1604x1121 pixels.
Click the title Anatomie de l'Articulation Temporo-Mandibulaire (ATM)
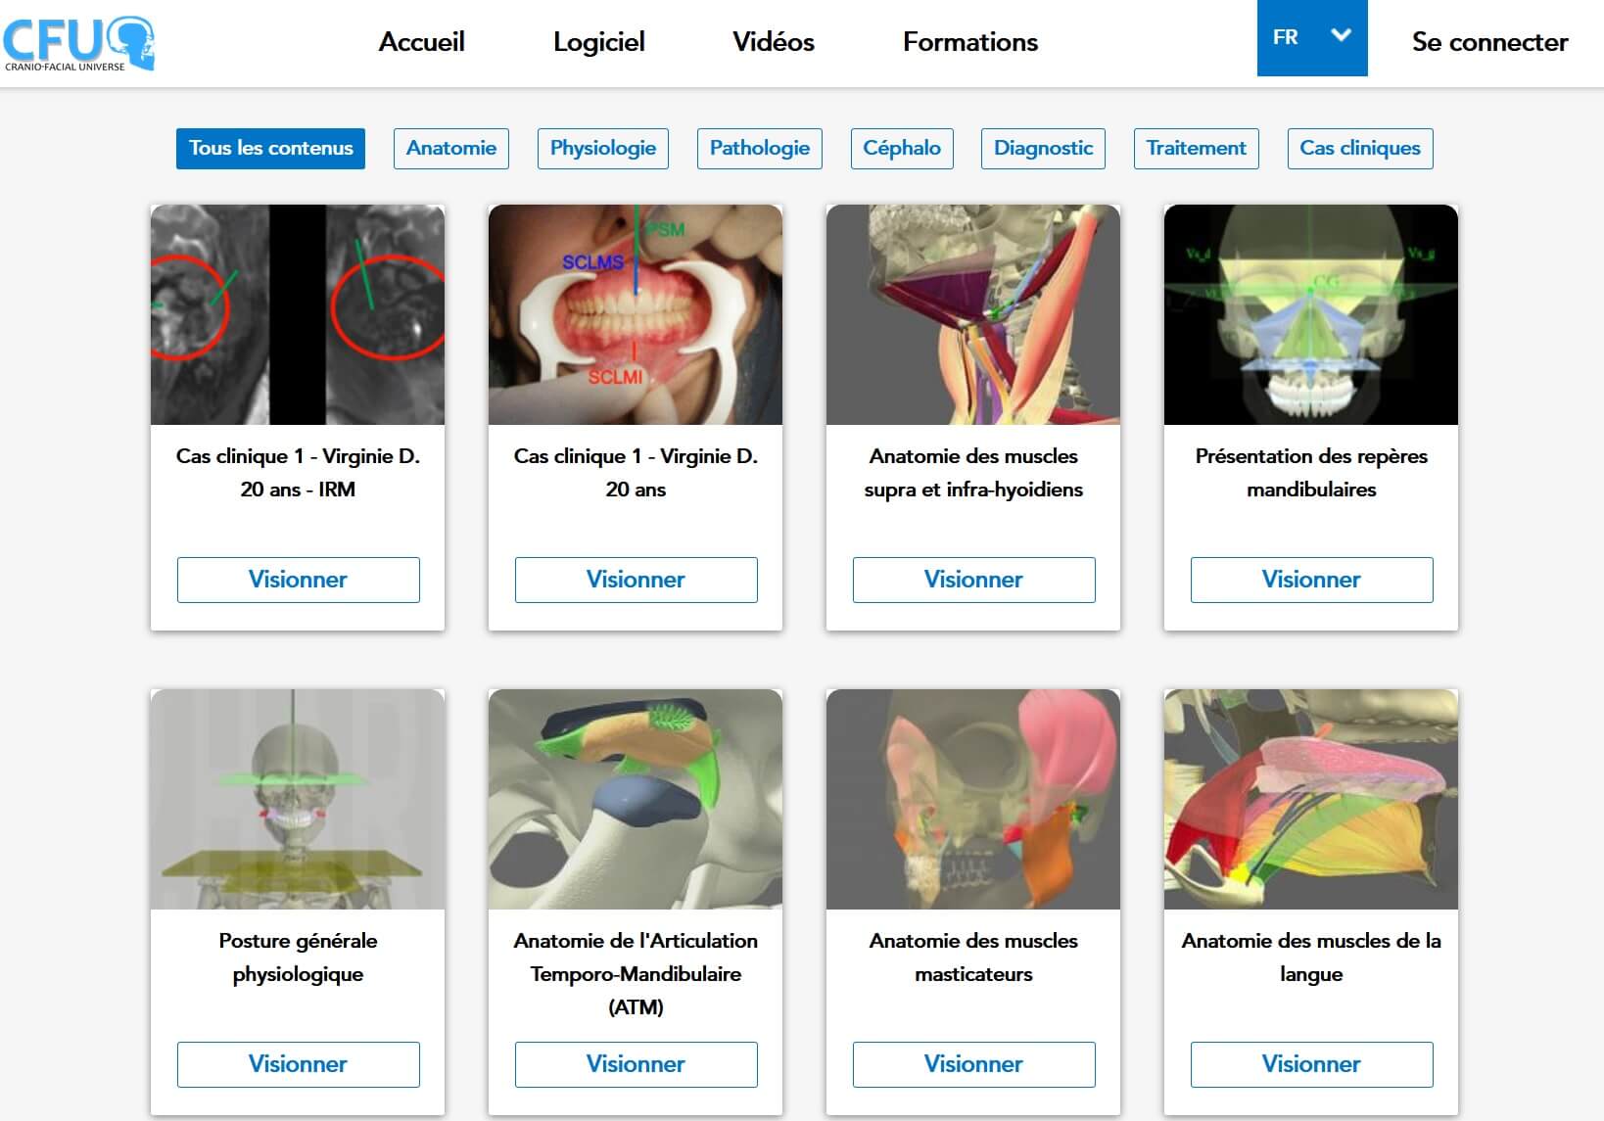tap(636, 974)
